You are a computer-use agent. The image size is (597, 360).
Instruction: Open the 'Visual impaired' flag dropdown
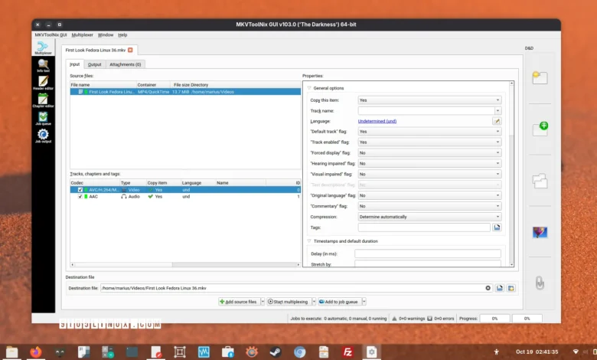point(429,174)
